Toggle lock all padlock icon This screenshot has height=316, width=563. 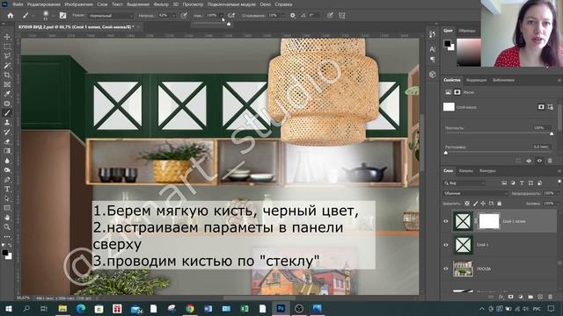pyautogui.click(x=500, y=204)
